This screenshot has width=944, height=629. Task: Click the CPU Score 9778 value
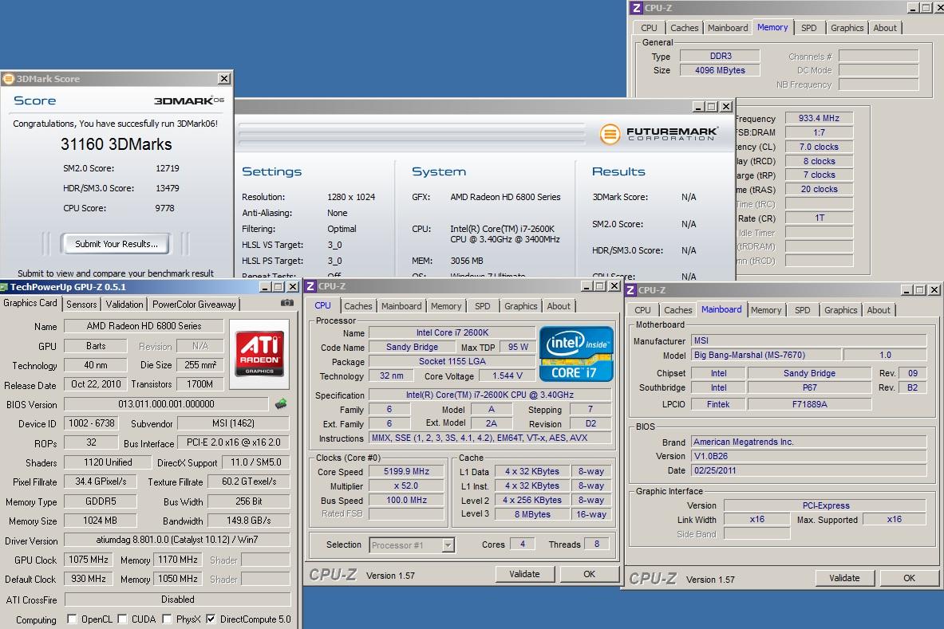coord(164,208)
